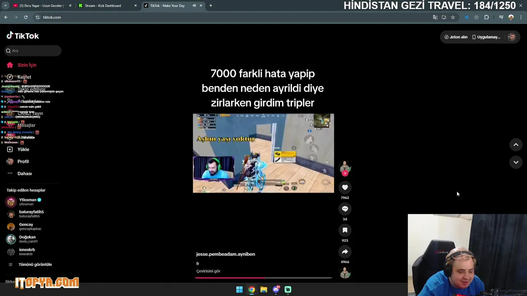This screenshot has height=296, width=527.
Task: Click the Yükle plus icon
Action: coord(10,149)
